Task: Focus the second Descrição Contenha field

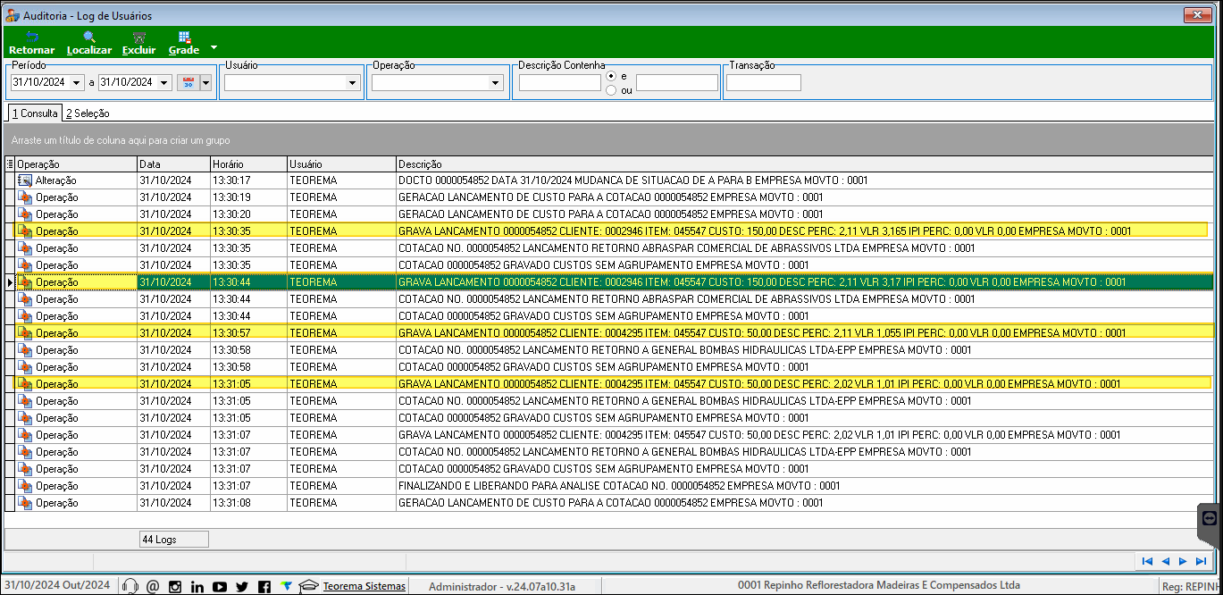Action: tap(677, 83)
